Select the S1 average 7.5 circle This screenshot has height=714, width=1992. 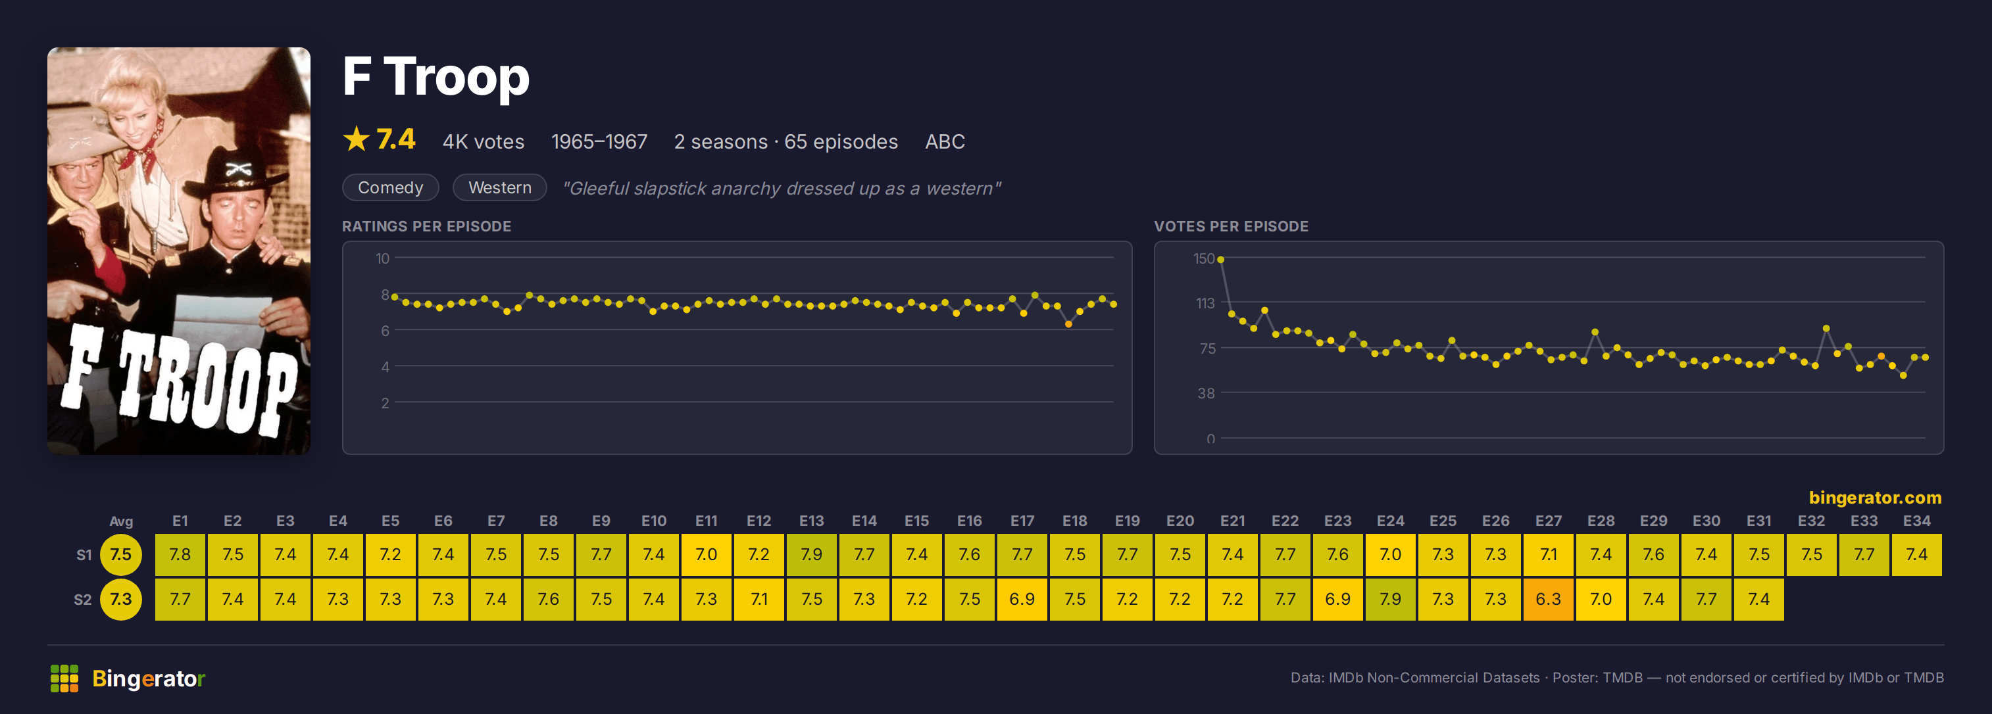pos(120,554)
